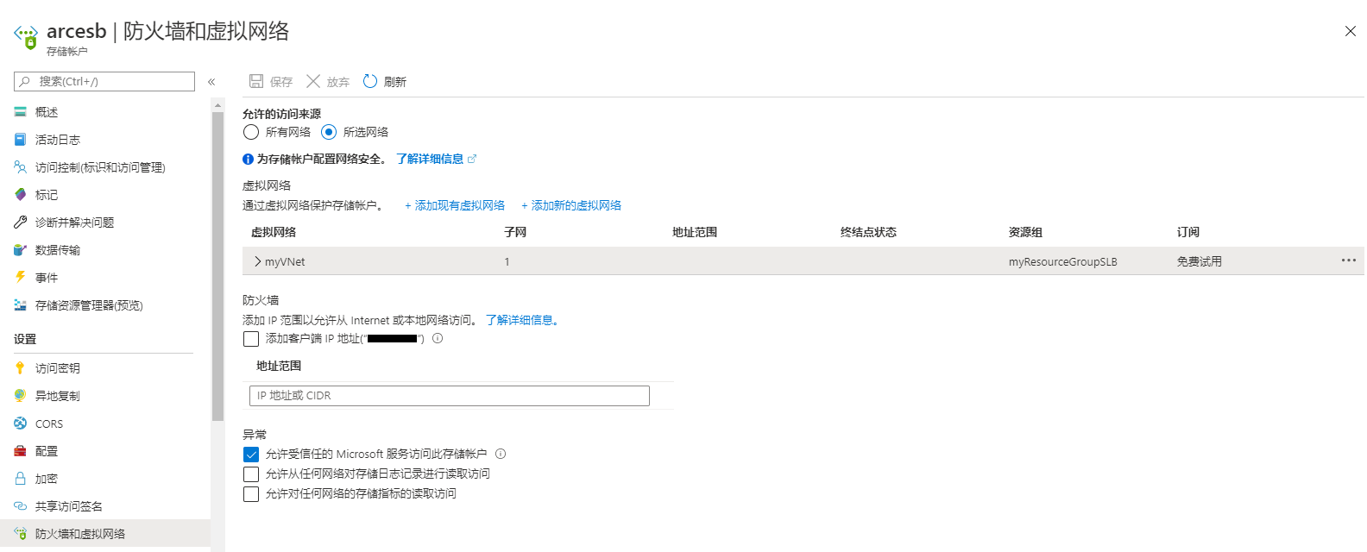Click the IP 地址或 CIDR input field
This screenshot has width=1367, height=552.
[x=450, y=396]
